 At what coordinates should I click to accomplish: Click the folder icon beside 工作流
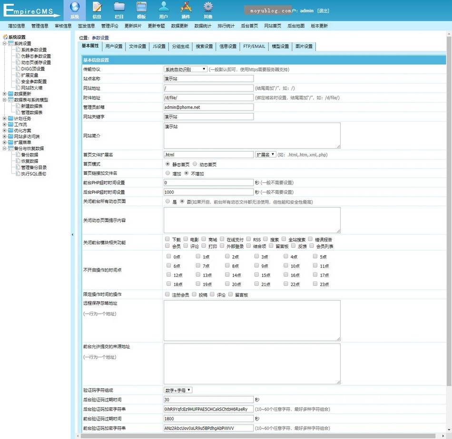click(x=10, y=124)
